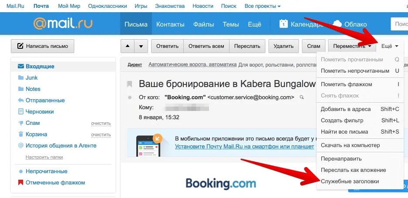Open Автоматические ворота, автоматика ad link

pyautogui.click(x=192, y=64)
